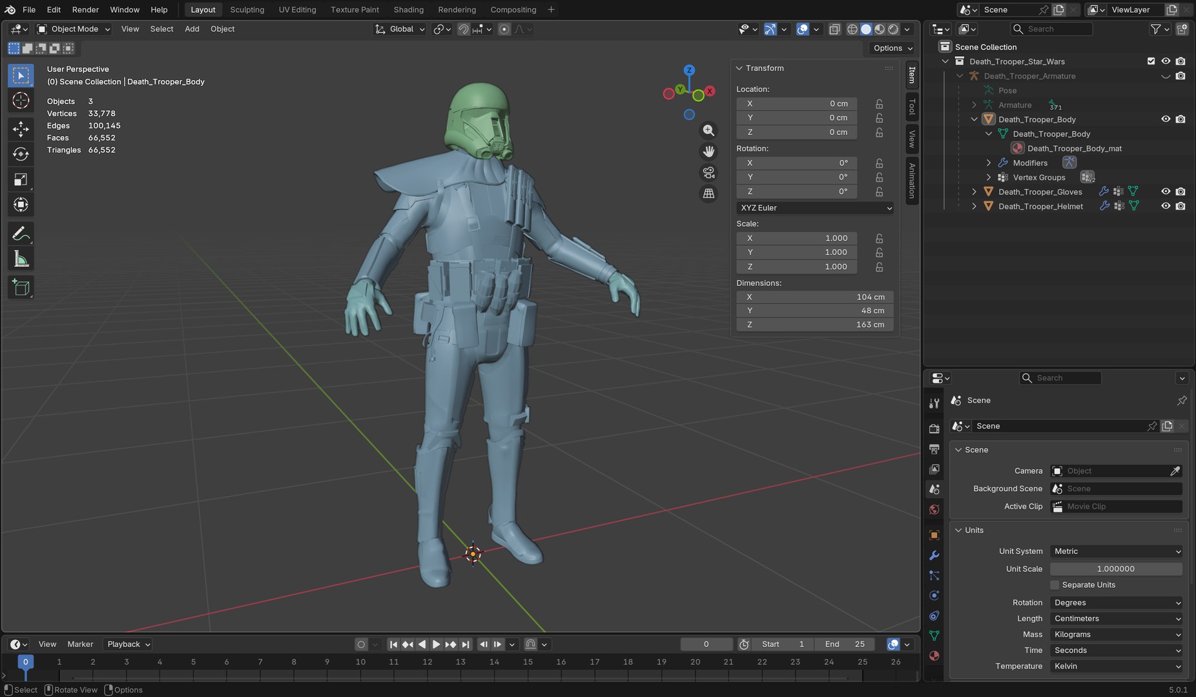Select the Scale tool
This screenshot has height=697, width=1196.
[21, 179]
